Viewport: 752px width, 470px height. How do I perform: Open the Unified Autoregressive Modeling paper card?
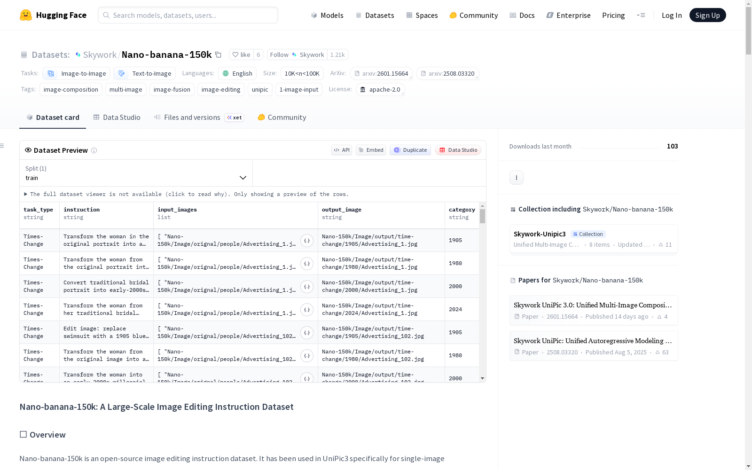tap(594, 346)
